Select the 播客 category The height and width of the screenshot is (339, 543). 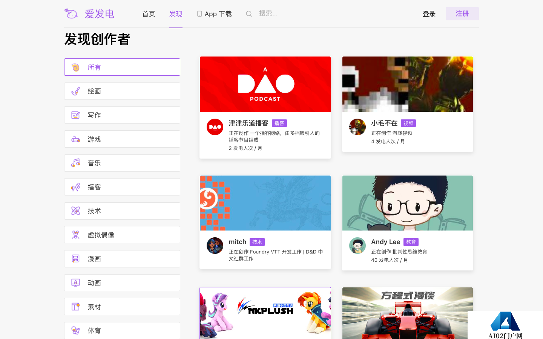122,187
